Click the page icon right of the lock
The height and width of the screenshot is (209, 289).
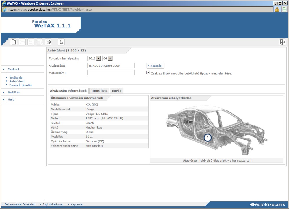click(285, 9)
